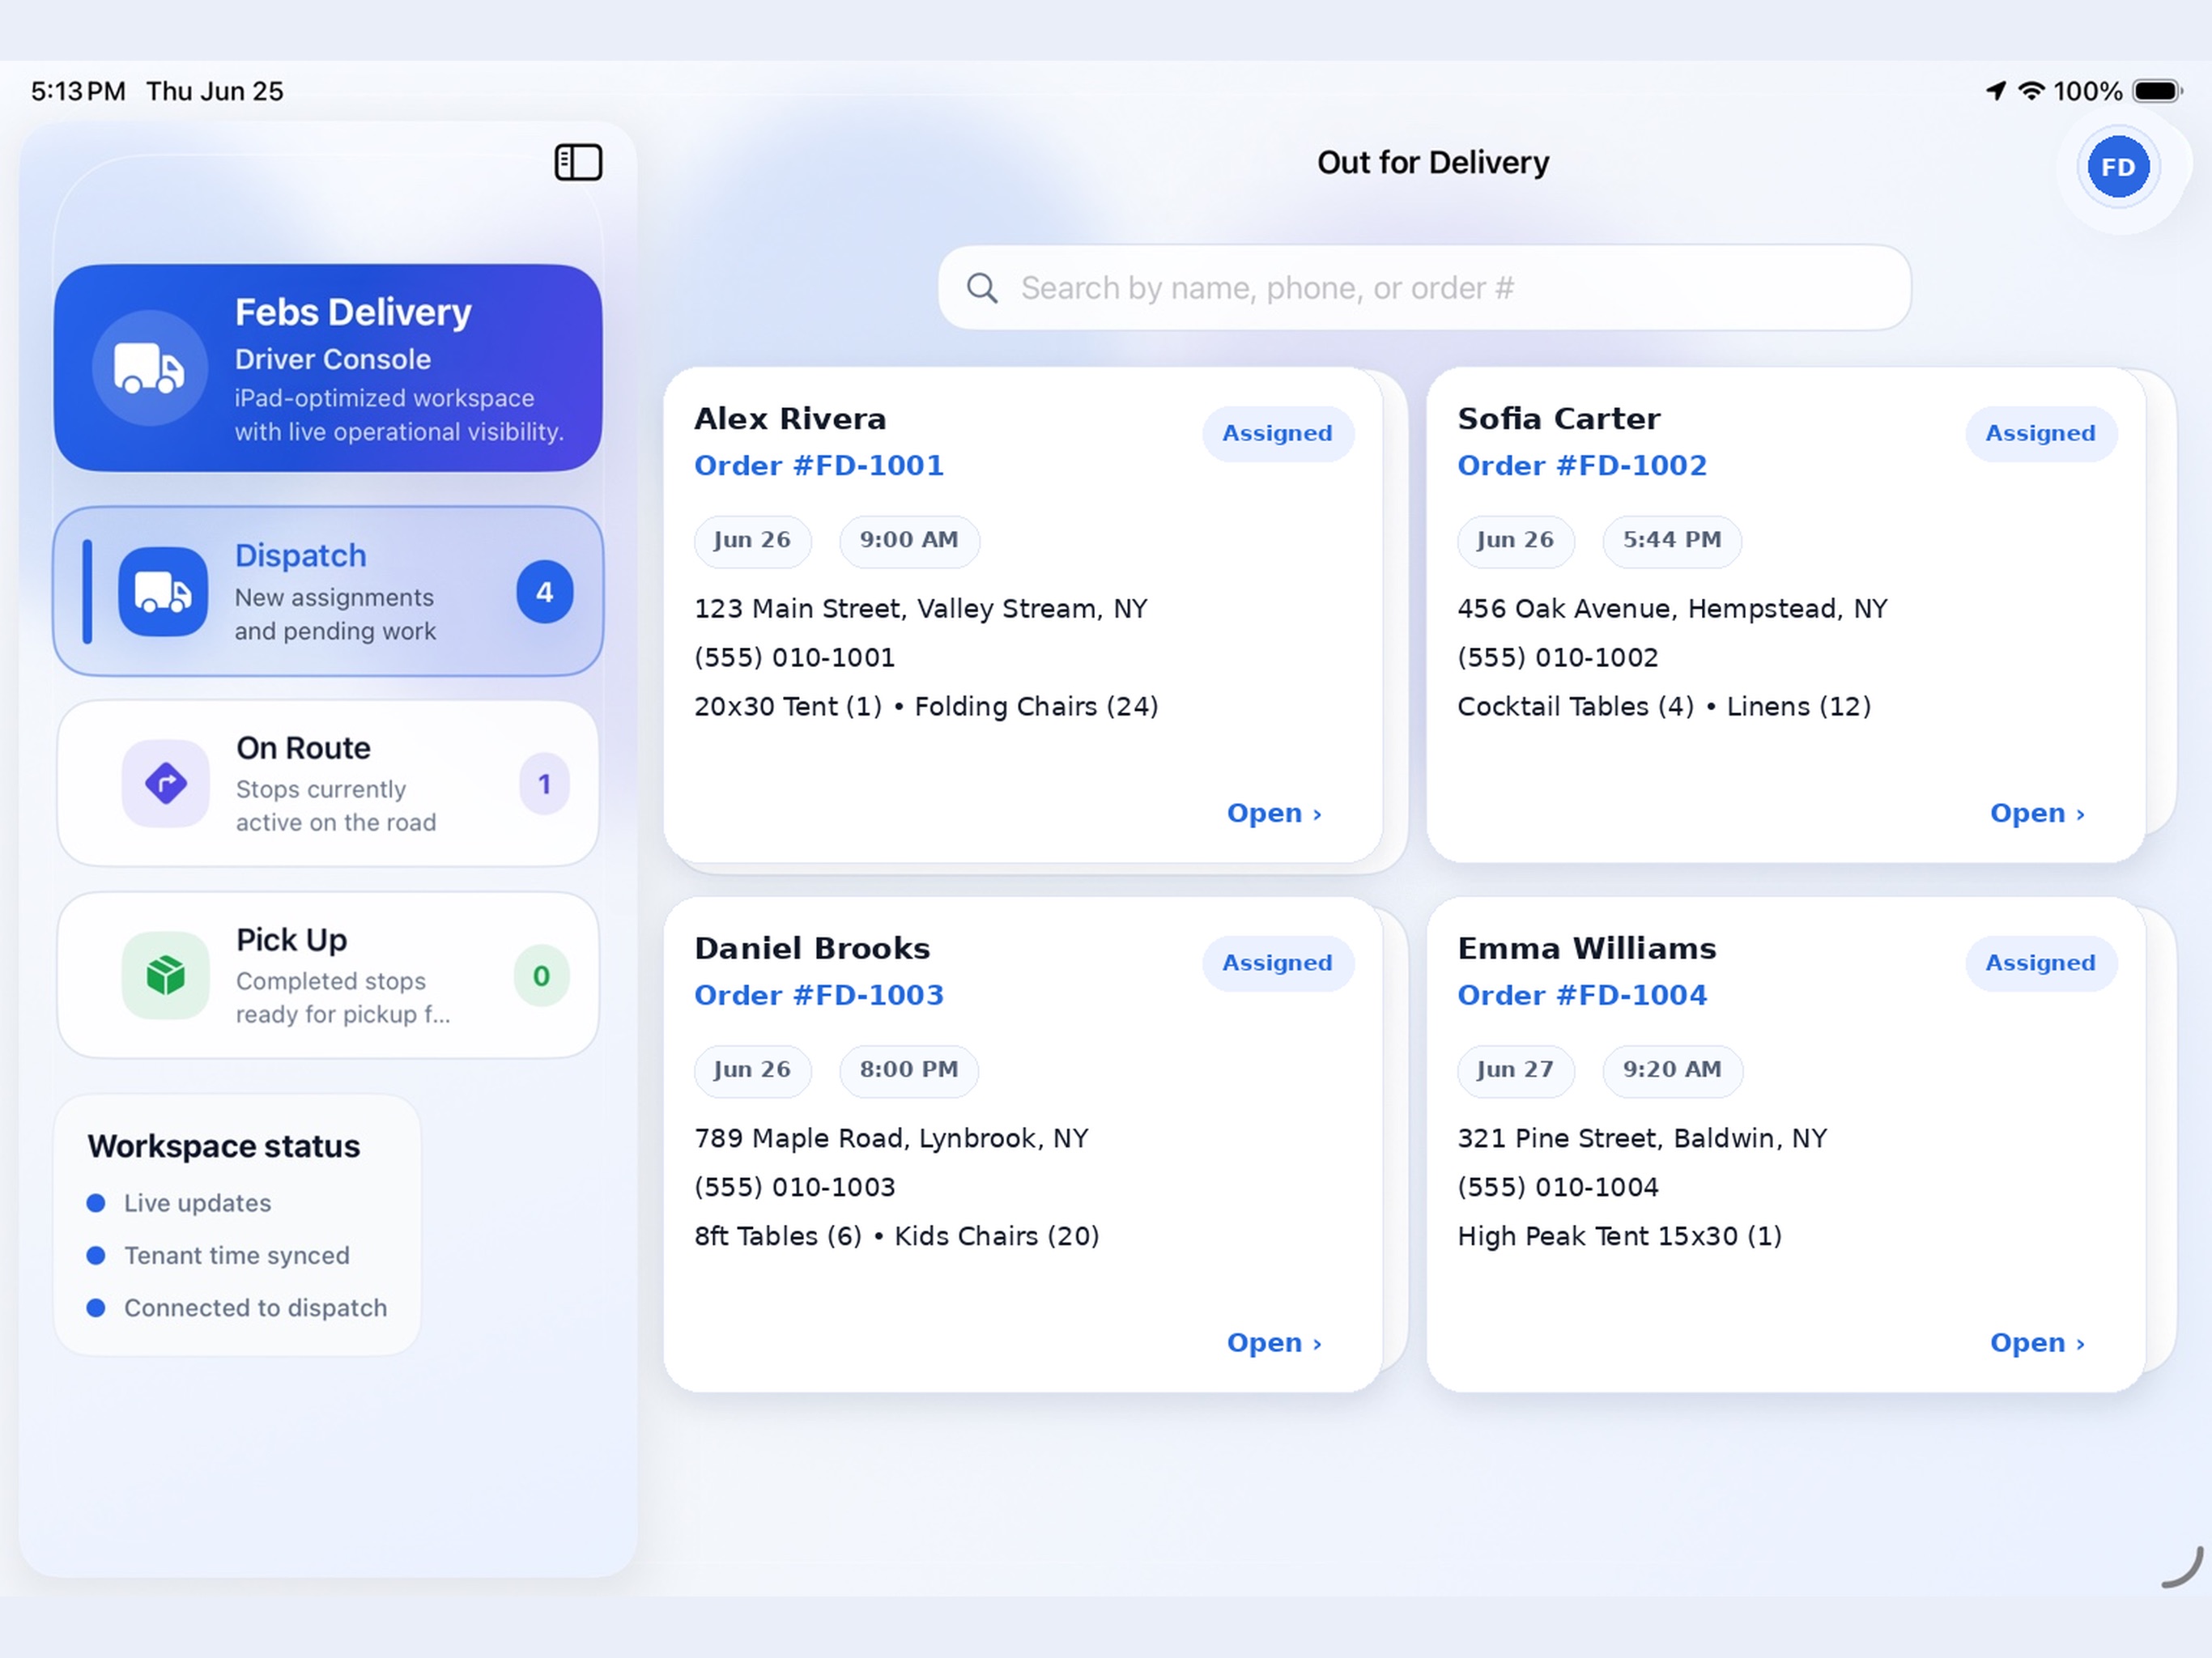Open the Febs Delivery Driver Console card
Image resolution: width=2212 pixels, height=1658 pixels.
[328, 368]
